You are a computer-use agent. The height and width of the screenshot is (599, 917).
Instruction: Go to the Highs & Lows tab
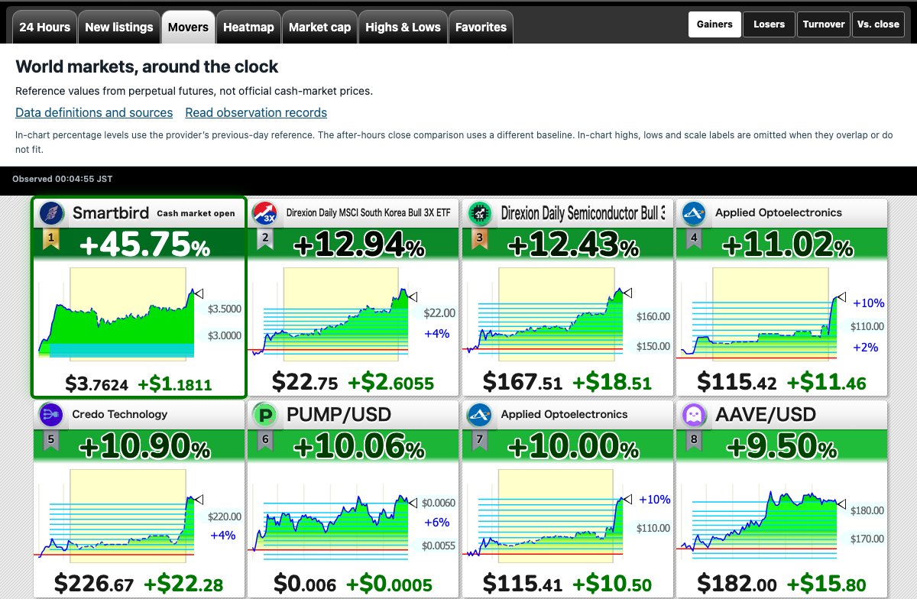click(x=403, y=28)
